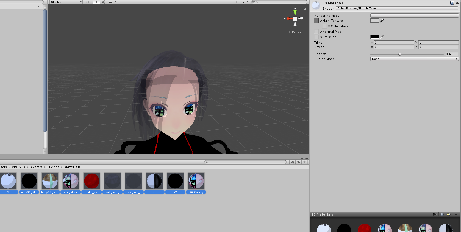Select the miku_sw red material thumbnail

coord(92,181)
